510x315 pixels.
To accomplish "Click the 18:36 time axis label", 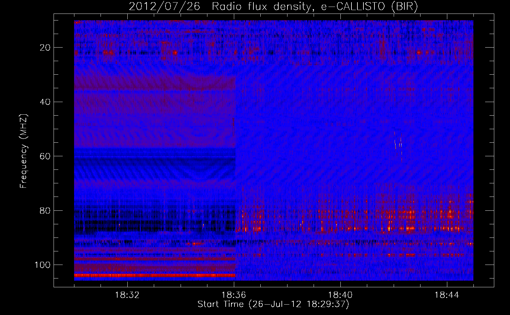I will click(234, 295).
